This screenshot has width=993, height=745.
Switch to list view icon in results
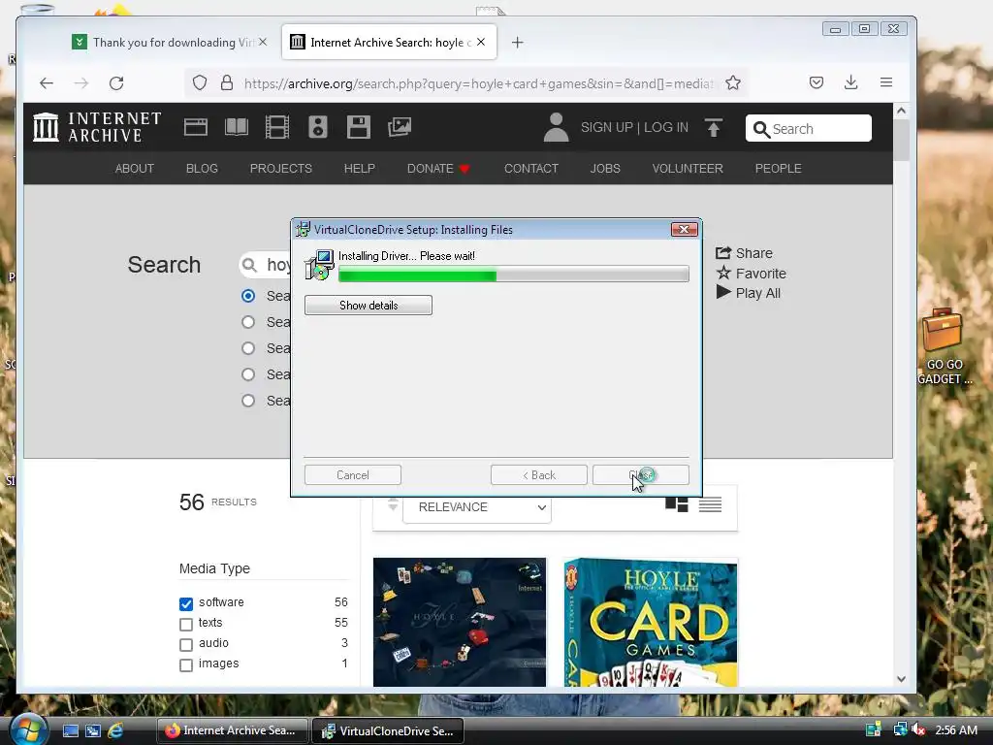(710, 504)
